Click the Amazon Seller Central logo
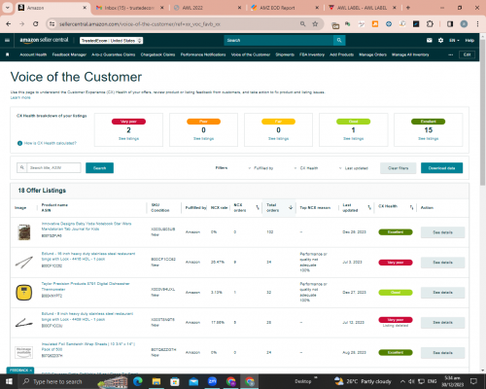 coord(44,40)
